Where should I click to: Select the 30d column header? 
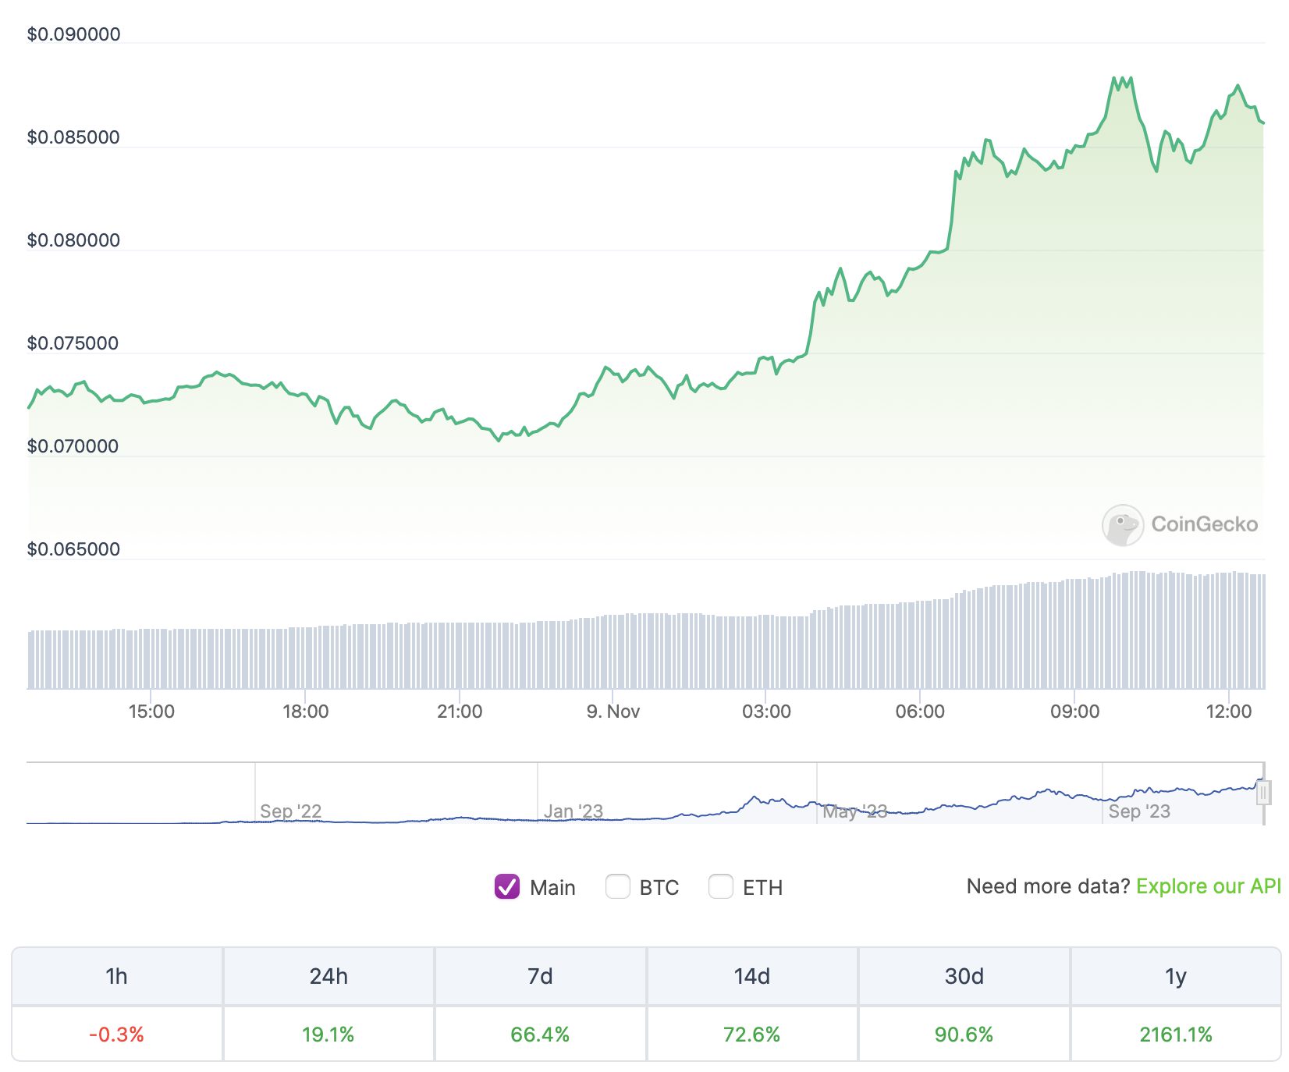[x=964, y=976]
